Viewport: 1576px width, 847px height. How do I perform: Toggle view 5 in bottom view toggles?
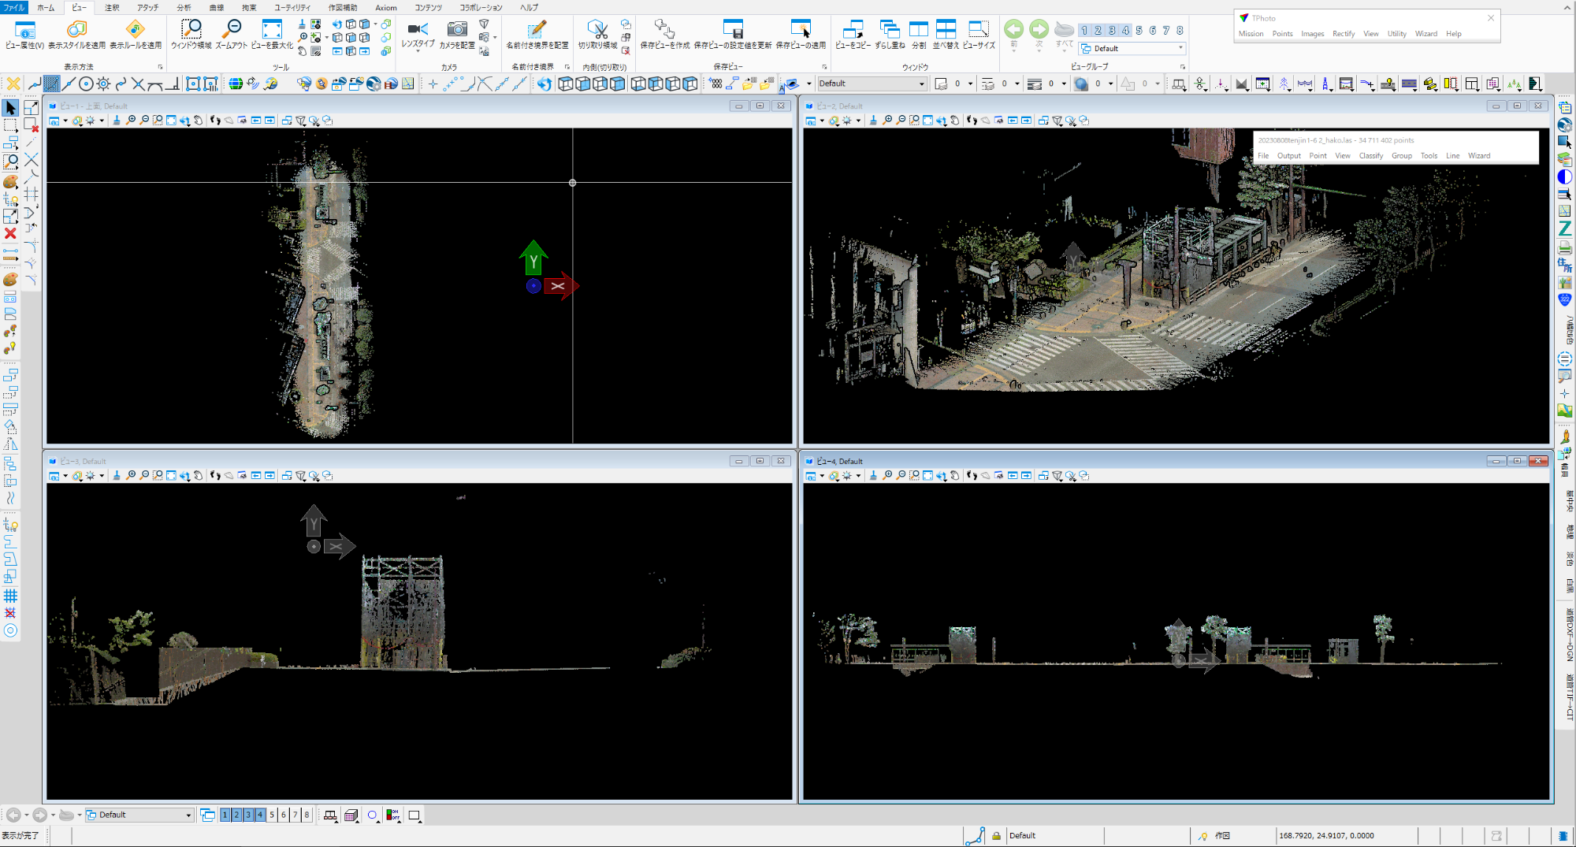tap(272, 815)
